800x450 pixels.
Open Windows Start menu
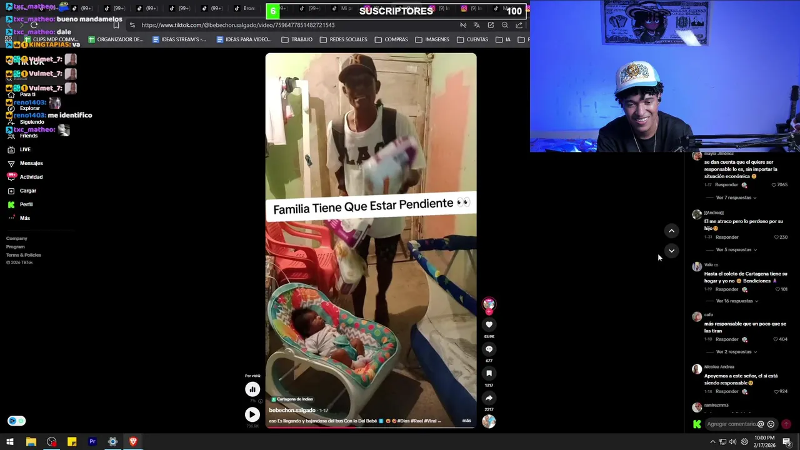(10, 442)
